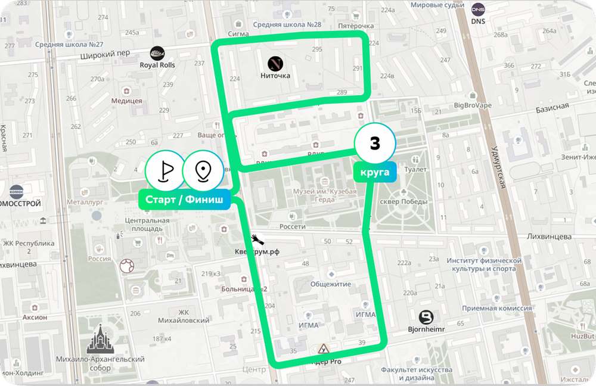Select the Квеструм.рф hand icon
This screenshot has height=386, width=596.
257,239
